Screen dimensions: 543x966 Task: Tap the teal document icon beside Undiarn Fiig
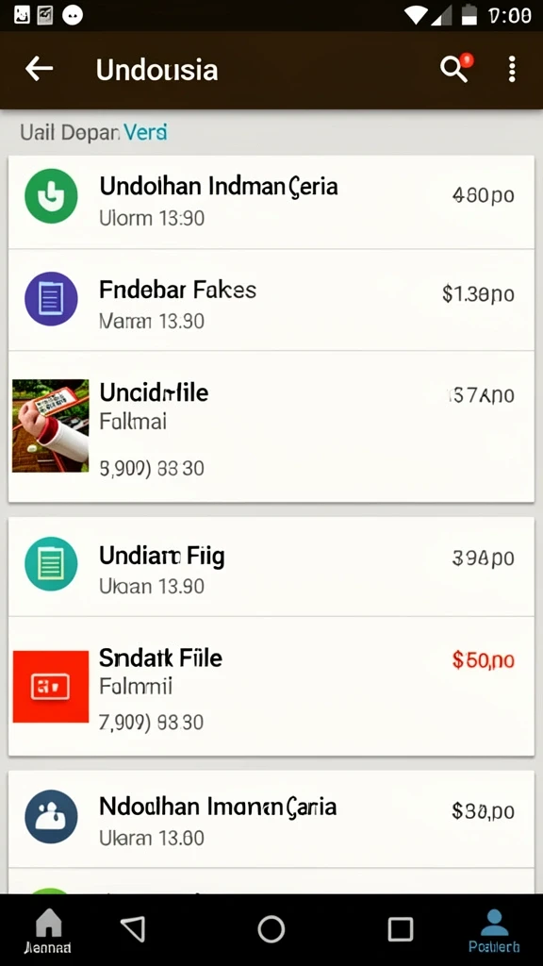(x=51, y=564)
